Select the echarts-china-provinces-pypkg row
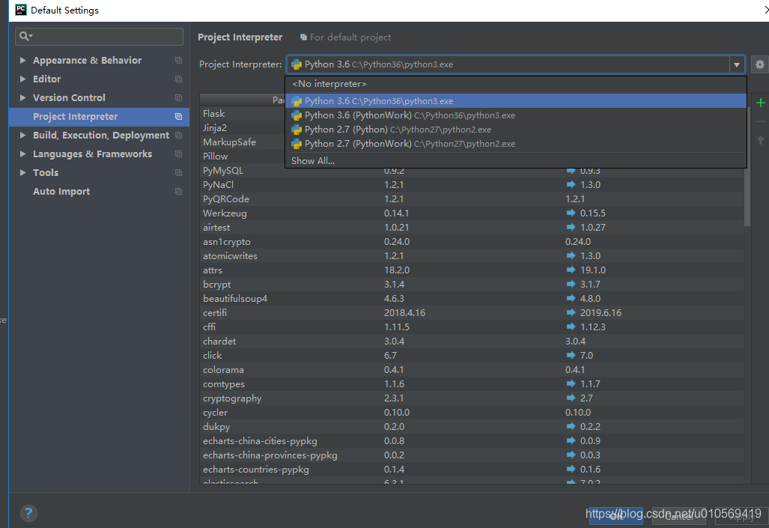Viewport: 769px width, 528px height. click(x=472, y=455)
